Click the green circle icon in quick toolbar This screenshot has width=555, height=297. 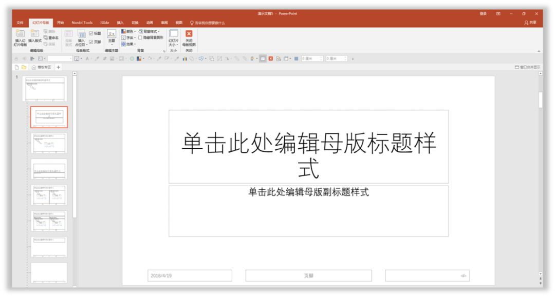[132, 58]
